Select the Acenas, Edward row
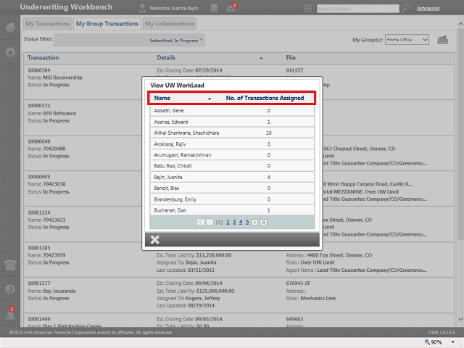 232,122
